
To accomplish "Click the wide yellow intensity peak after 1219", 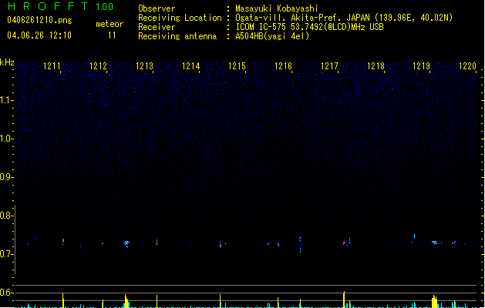I will [x=435, y=302].
